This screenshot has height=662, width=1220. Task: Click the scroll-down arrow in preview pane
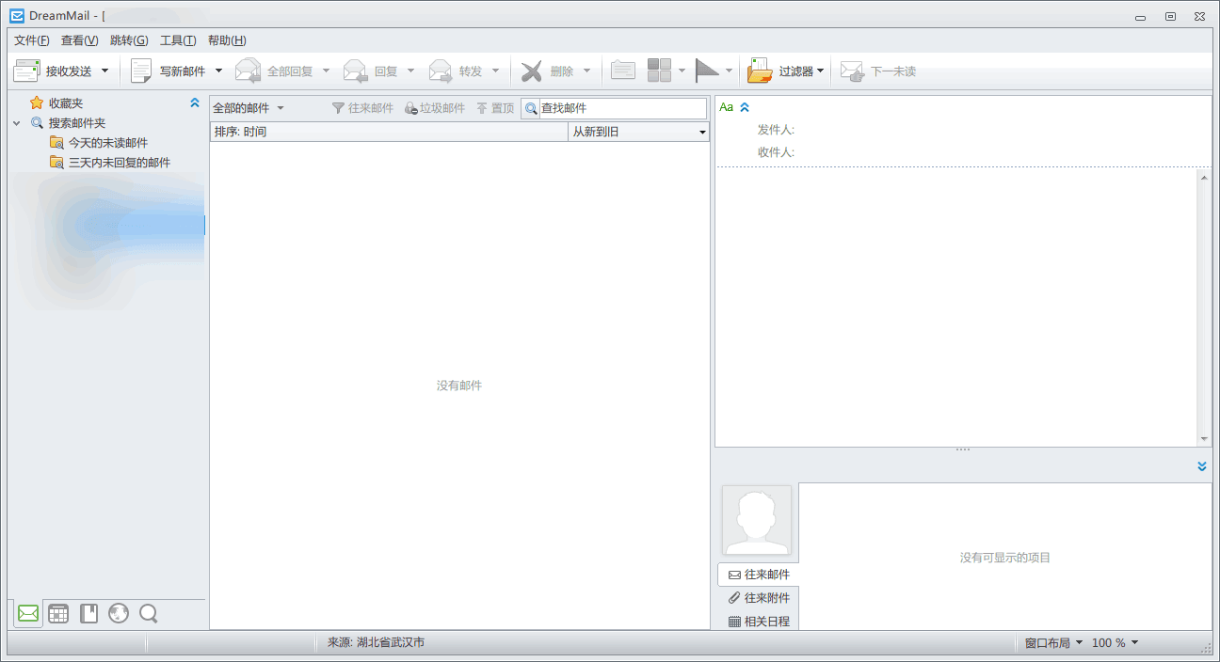[x=1204, y=439]
